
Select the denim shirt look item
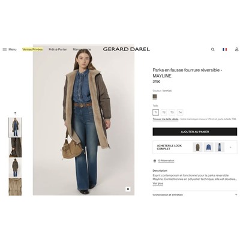[x=208, y=148]
